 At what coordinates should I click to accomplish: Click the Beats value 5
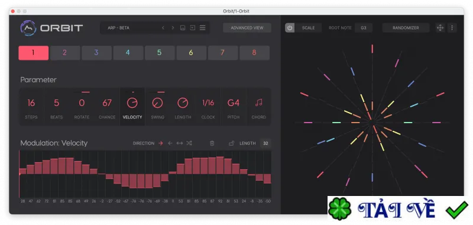[x=56, y=103]
